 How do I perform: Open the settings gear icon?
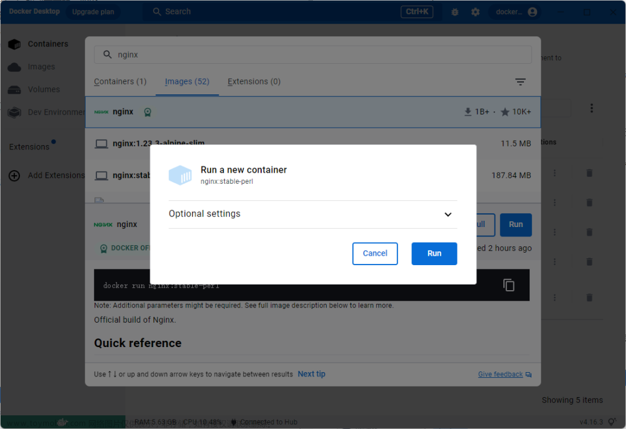coord(475,12)
